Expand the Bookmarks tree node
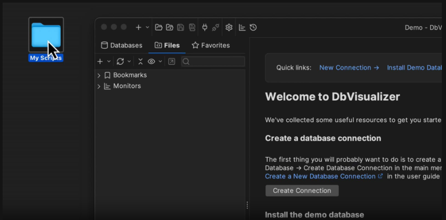 (x=99, y=75)
